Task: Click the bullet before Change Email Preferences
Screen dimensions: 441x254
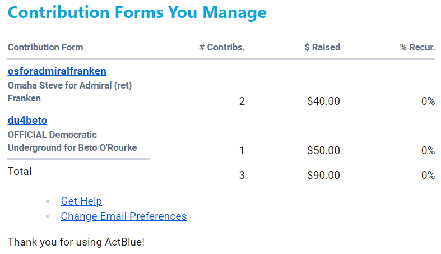Action: tap(48, 216)
